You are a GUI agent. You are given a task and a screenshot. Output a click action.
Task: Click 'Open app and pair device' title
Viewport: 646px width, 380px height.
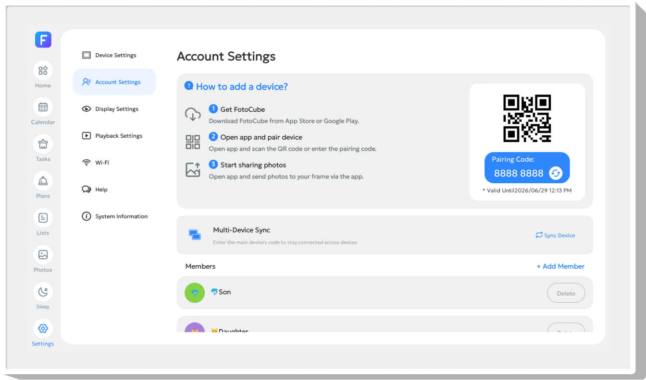point(261,137)
